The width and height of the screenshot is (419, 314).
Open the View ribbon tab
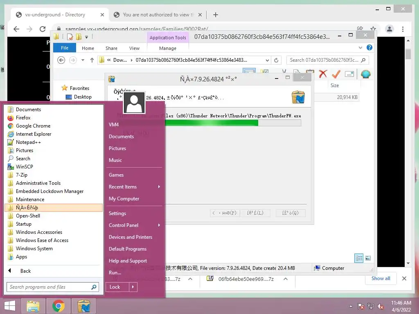click(x=134, y=48)
